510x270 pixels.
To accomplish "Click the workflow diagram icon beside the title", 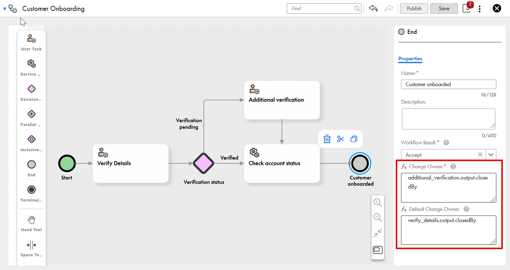I will pos(13,8).
